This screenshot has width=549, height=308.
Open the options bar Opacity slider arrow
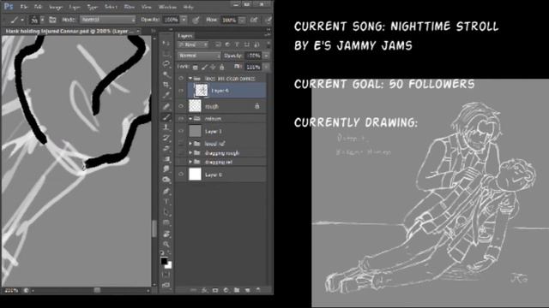pyautogui.click(x=184, y=20)
